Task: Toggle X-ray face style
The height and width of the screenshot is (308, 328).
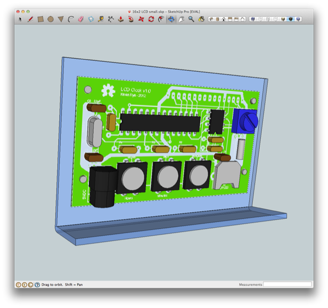Action: (253, 20)
